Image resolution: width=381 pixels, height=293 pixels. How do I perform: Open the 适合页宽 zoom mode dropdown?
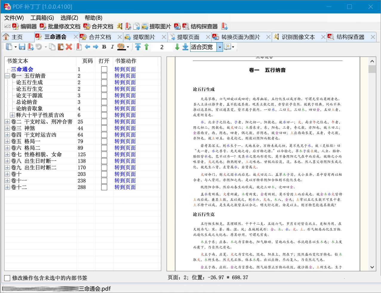219,47
